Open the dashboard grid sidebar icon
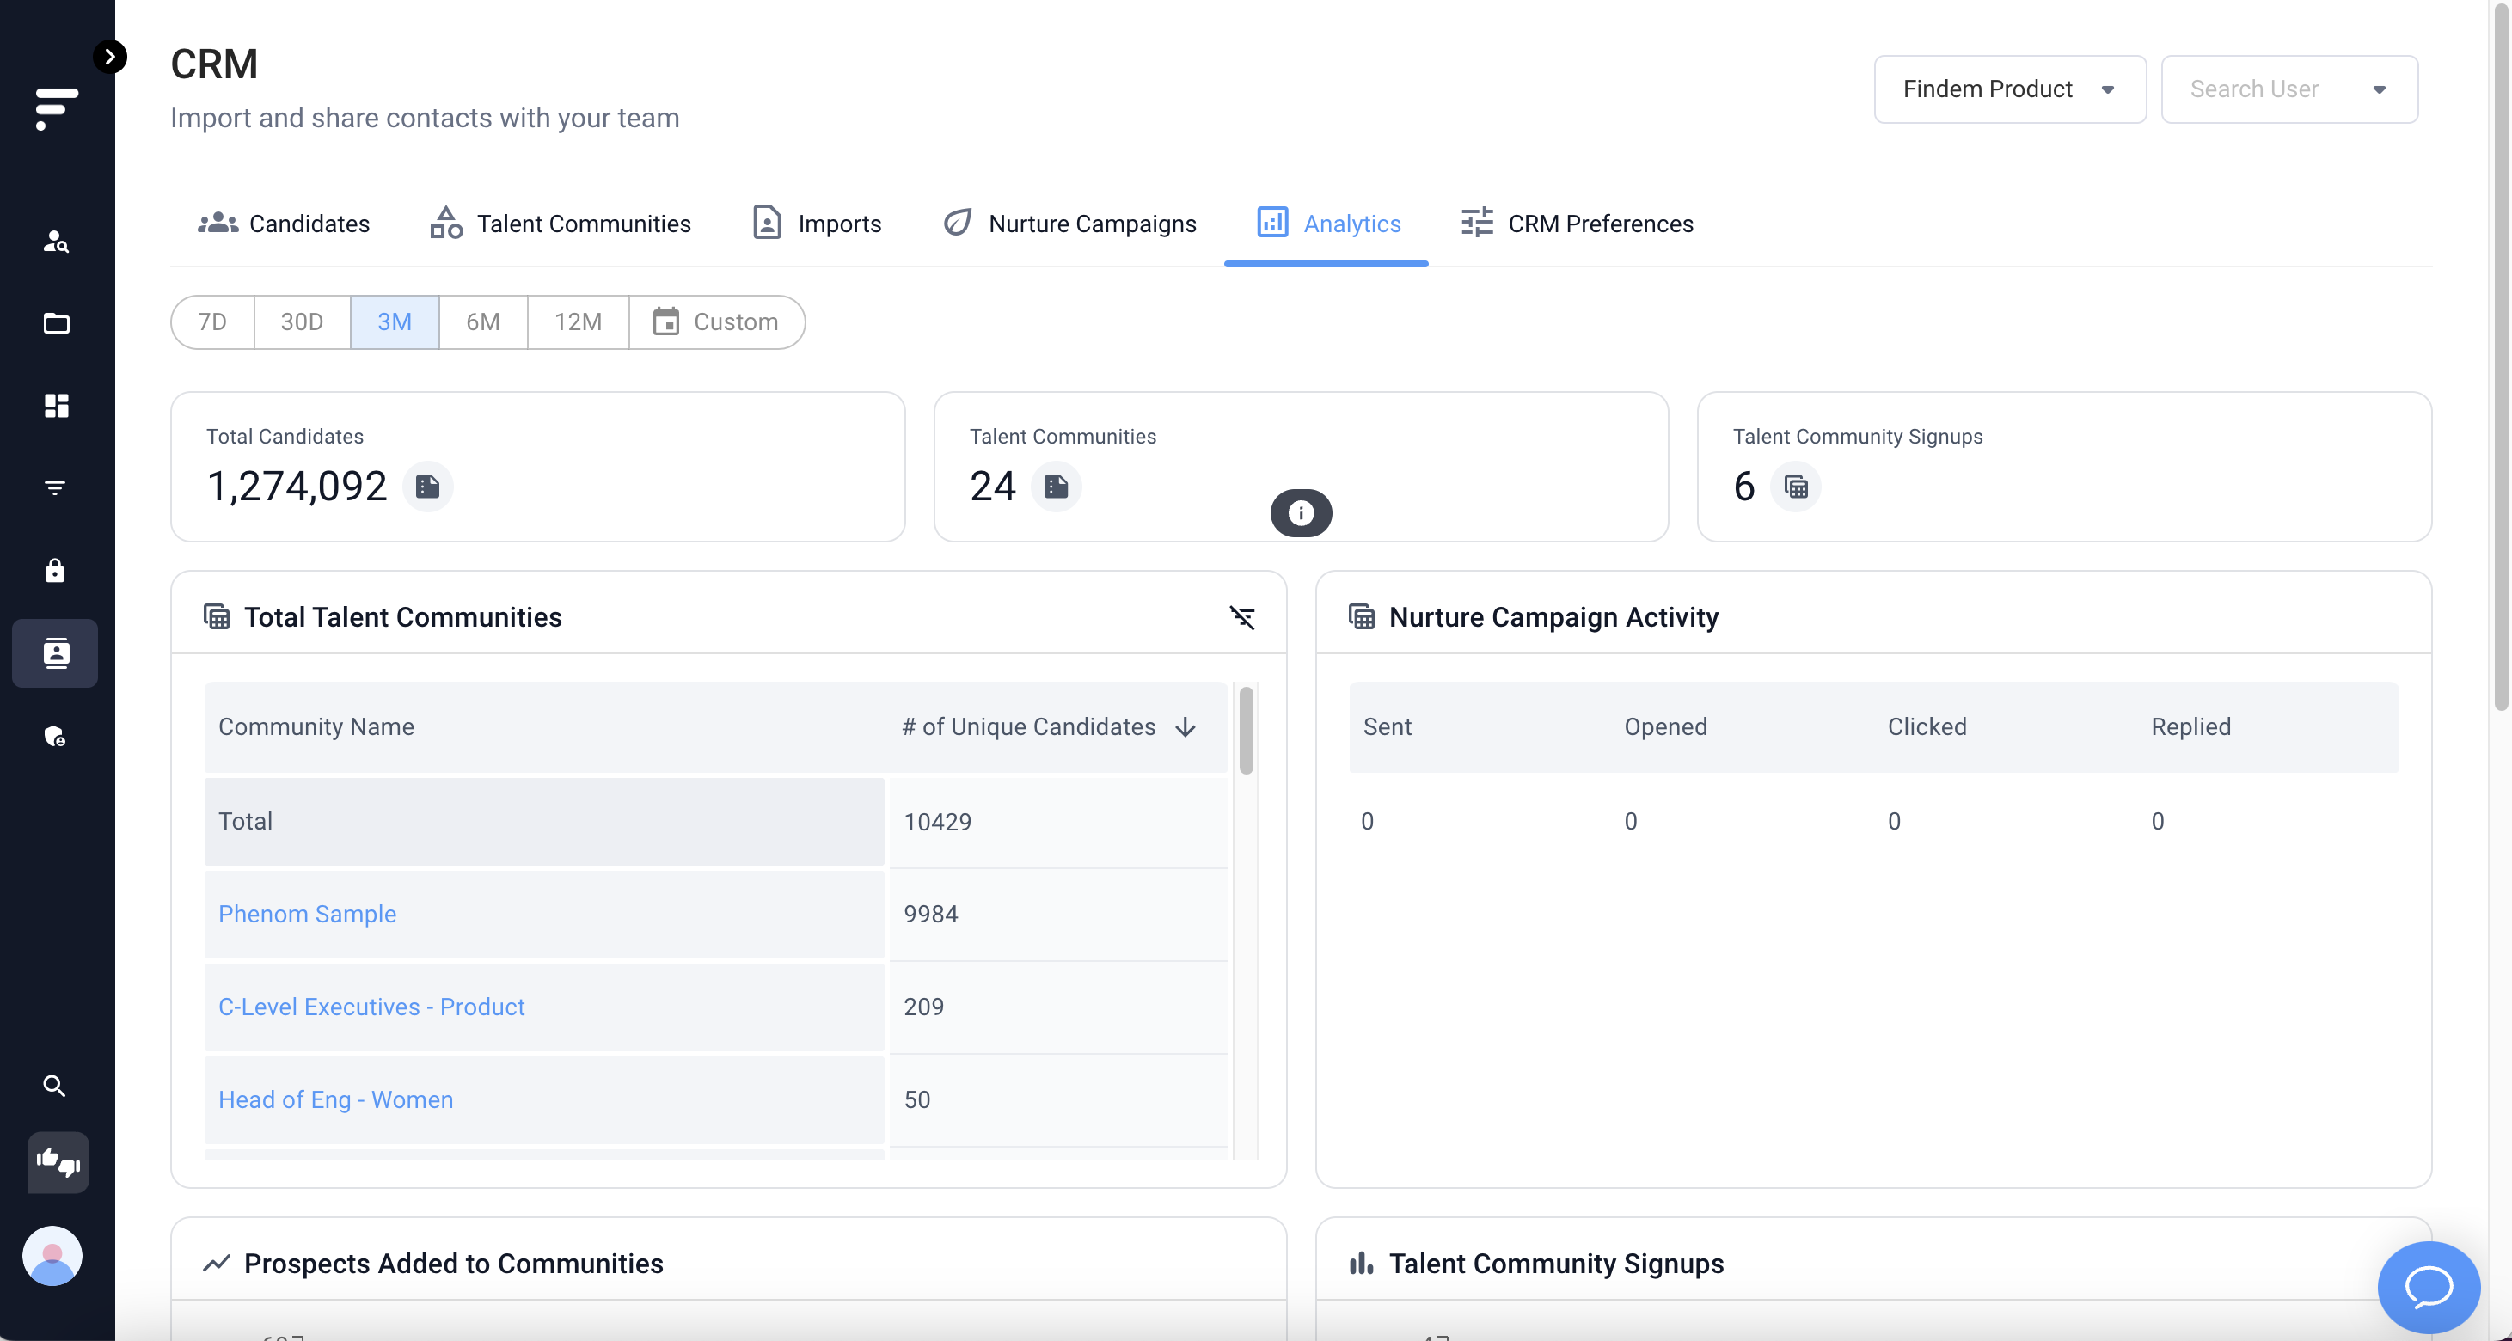This screenshot has height=1341, width=2512. point(56,406)
